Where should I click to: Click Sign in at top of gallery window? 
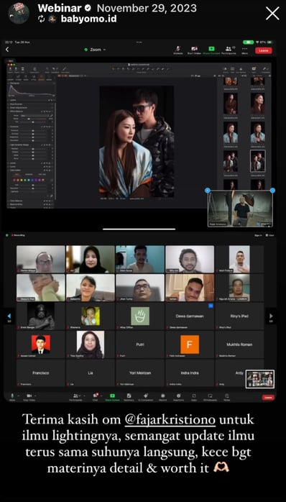coord(258,235)
